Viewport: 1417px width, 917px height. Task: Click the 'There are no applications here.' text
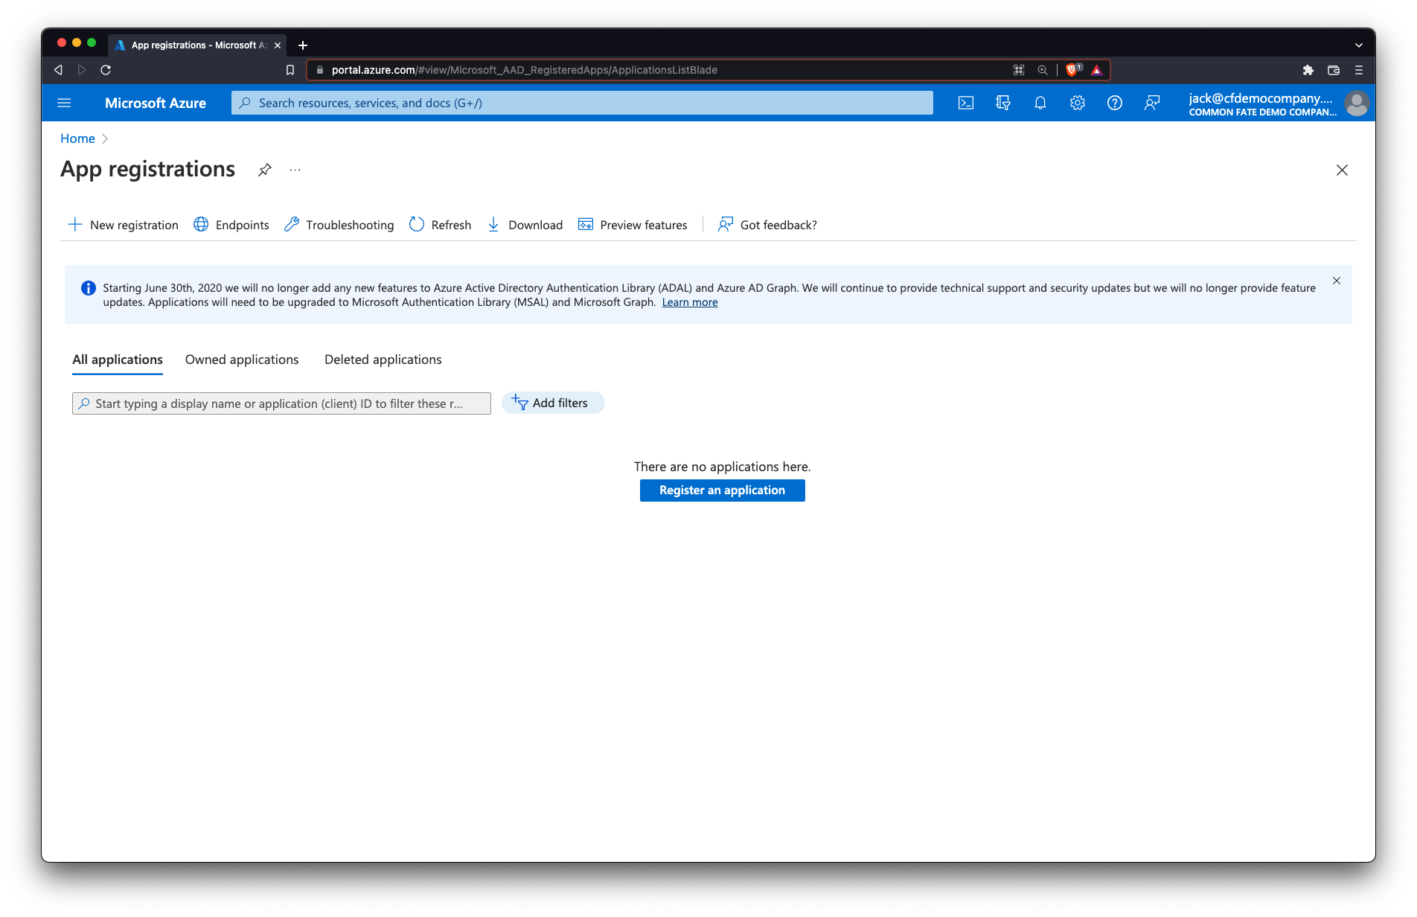tap(722, 467)
